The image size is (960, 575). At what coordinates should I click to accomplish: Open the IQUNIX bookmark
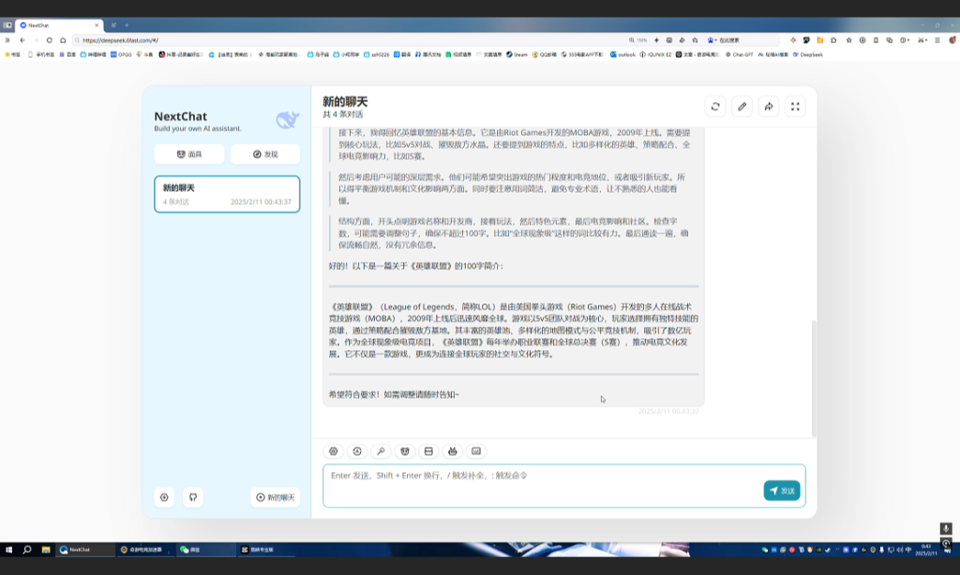(655, 54)
